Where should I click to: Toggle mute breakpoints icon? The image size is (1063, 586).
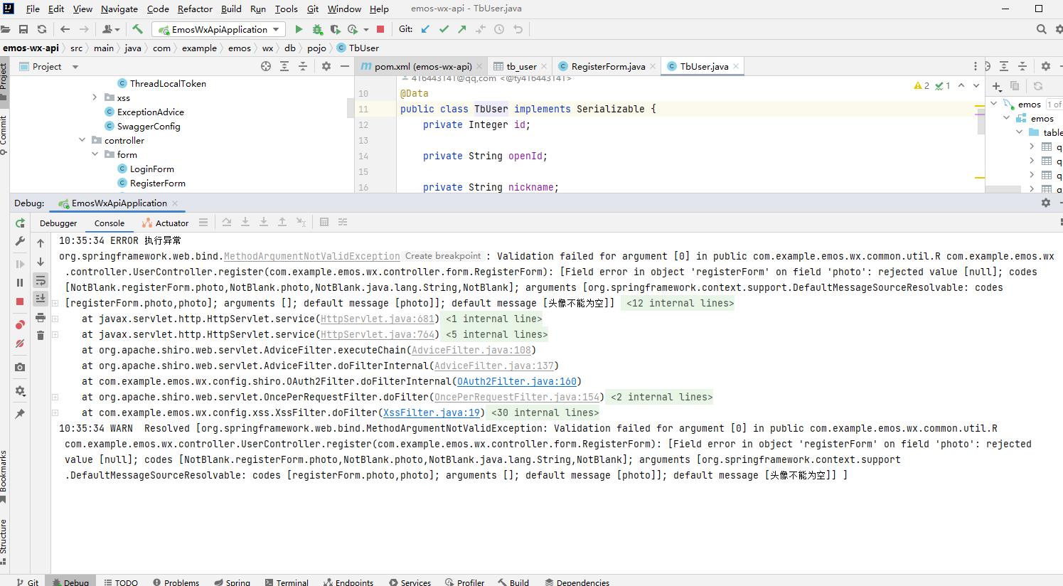click(x=20, y=343)
